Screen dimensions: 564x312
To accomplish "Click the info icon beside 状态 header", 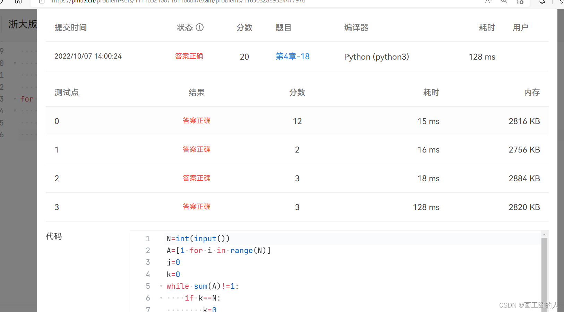I will pyautogui.click(x=200, y=27).
